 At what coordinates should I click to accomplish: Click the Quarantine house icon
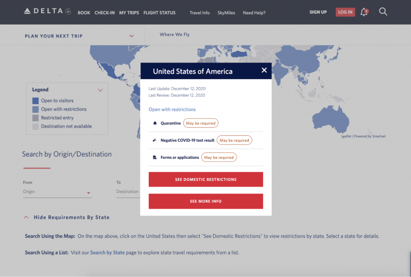tap(155, 123)
